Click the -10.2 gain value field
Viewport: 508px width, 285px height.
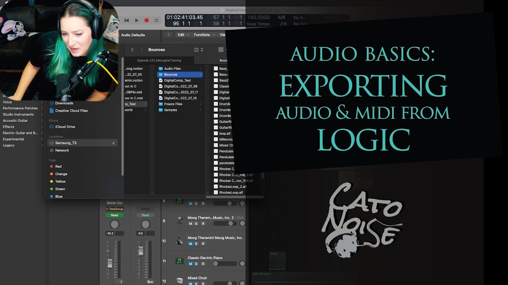pyautogui.click(x=110, y=234)
